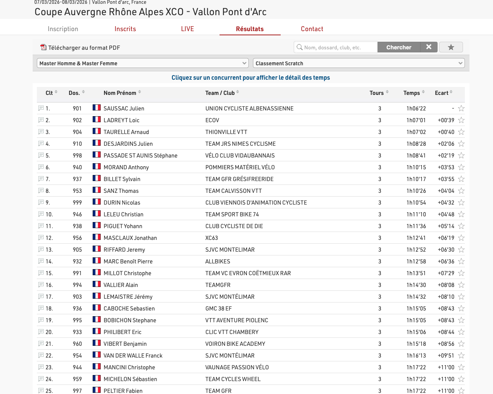Image resolution: width=493 pixels, height=394 pixels.
Task: Open comment icon for SAUSSAC Julien
Action: [41, 109]
